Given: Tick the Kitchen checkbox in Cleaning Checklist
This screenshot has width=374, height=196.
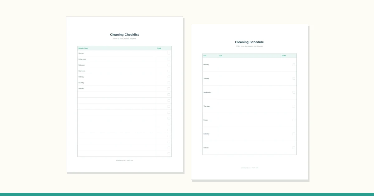Looking at the screenshot, I should 169,53.
